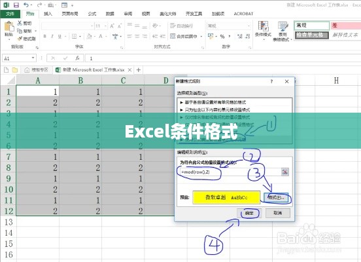The image size is (361, 262).
Task: Click the insert function fx icon
Action: 78,58
